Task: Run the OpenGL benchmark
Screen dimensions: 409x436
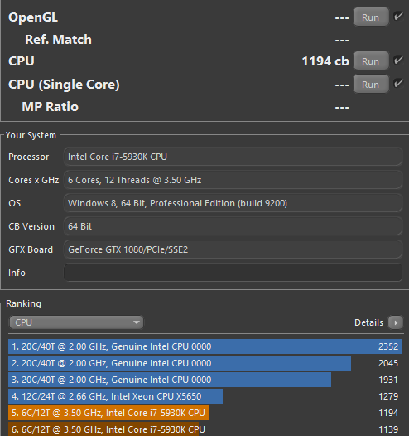Action: point(371,17)
